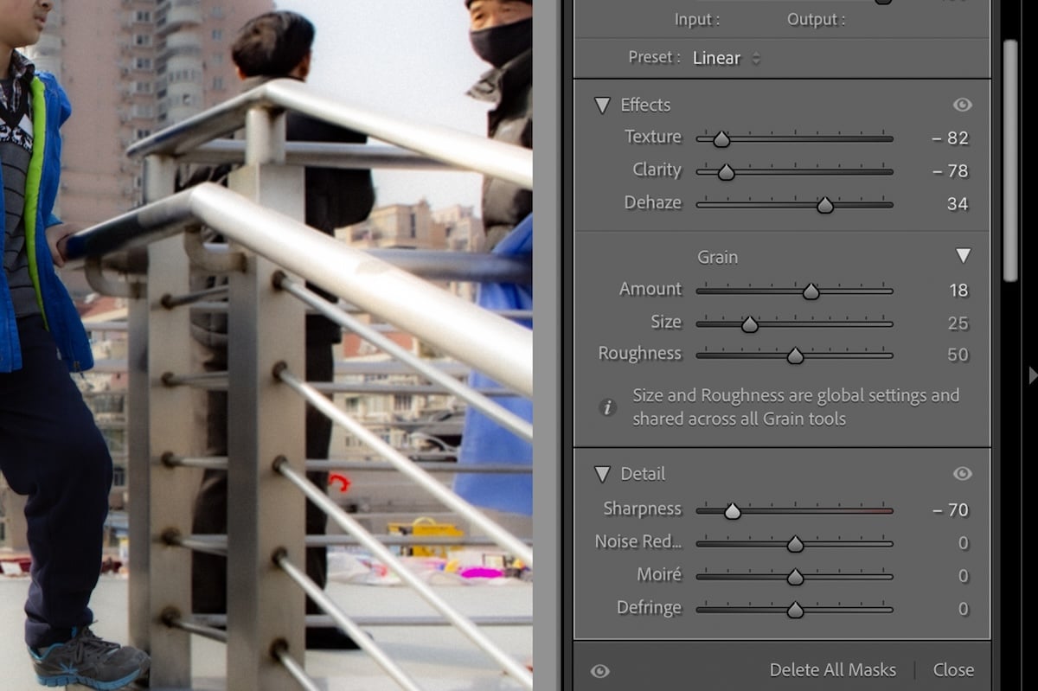Toggle the Detail section eye icon
Screen dimensions: 1038x691
(x=962, y=473)
